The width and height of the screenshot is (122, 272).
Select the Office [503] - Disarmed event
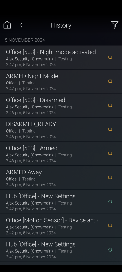point(61,106)
